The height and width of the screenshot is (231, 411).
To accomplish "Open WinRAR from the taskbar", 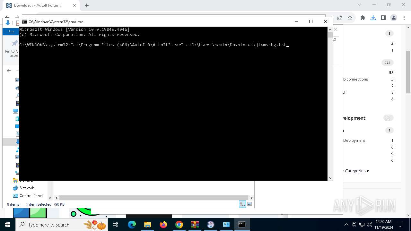I will click(195, 225).
